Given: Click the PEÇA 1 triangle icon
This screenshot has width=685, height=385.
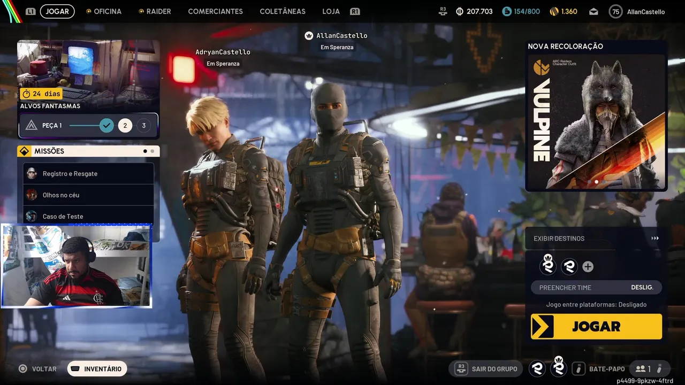Looking at the screenshot, I should tap(32, 126).
